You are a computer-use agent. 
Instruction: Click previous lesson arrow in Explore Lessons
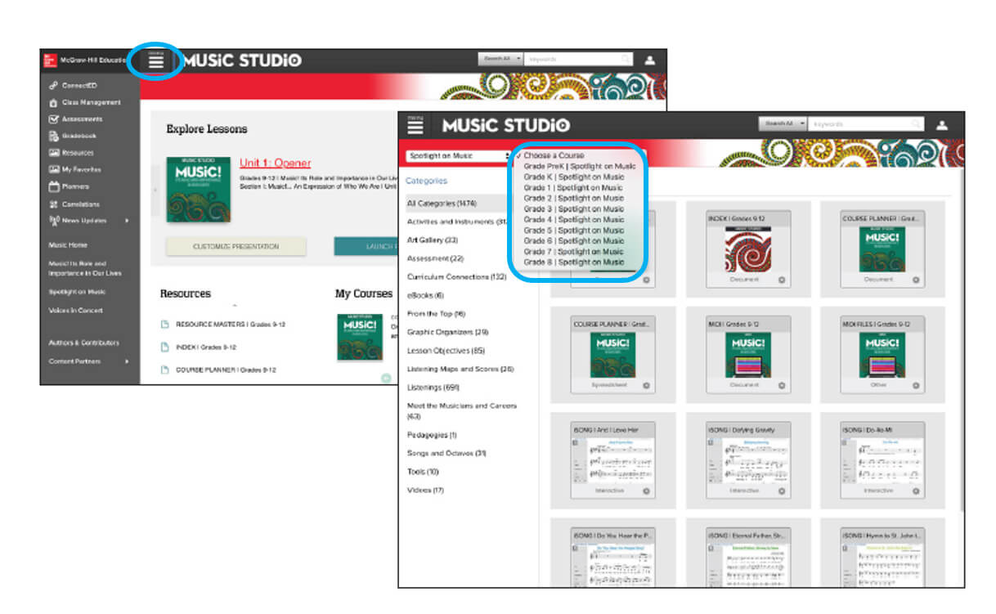(155, 190)
